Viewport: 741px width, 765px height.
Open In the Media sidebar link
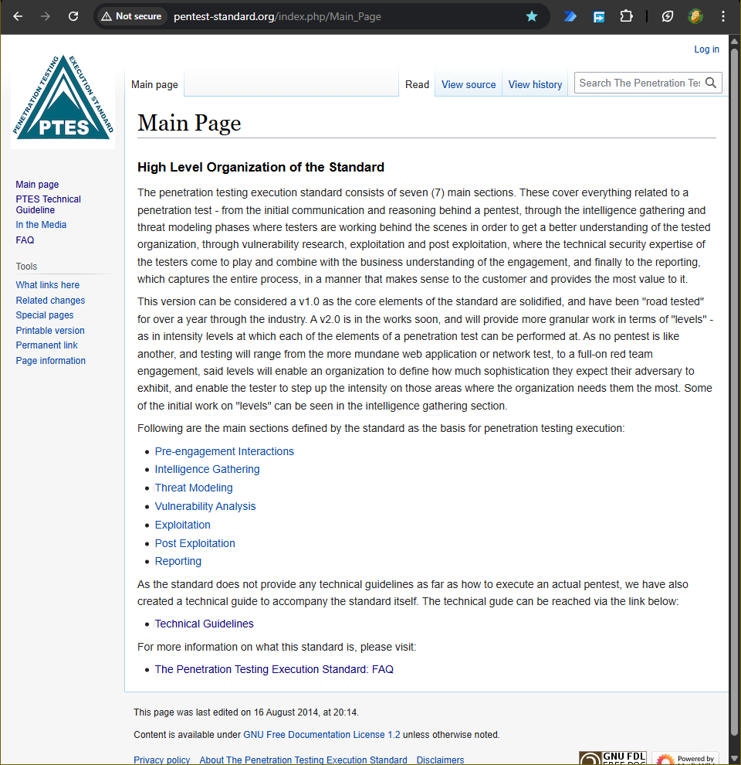[x=41, y=224]
